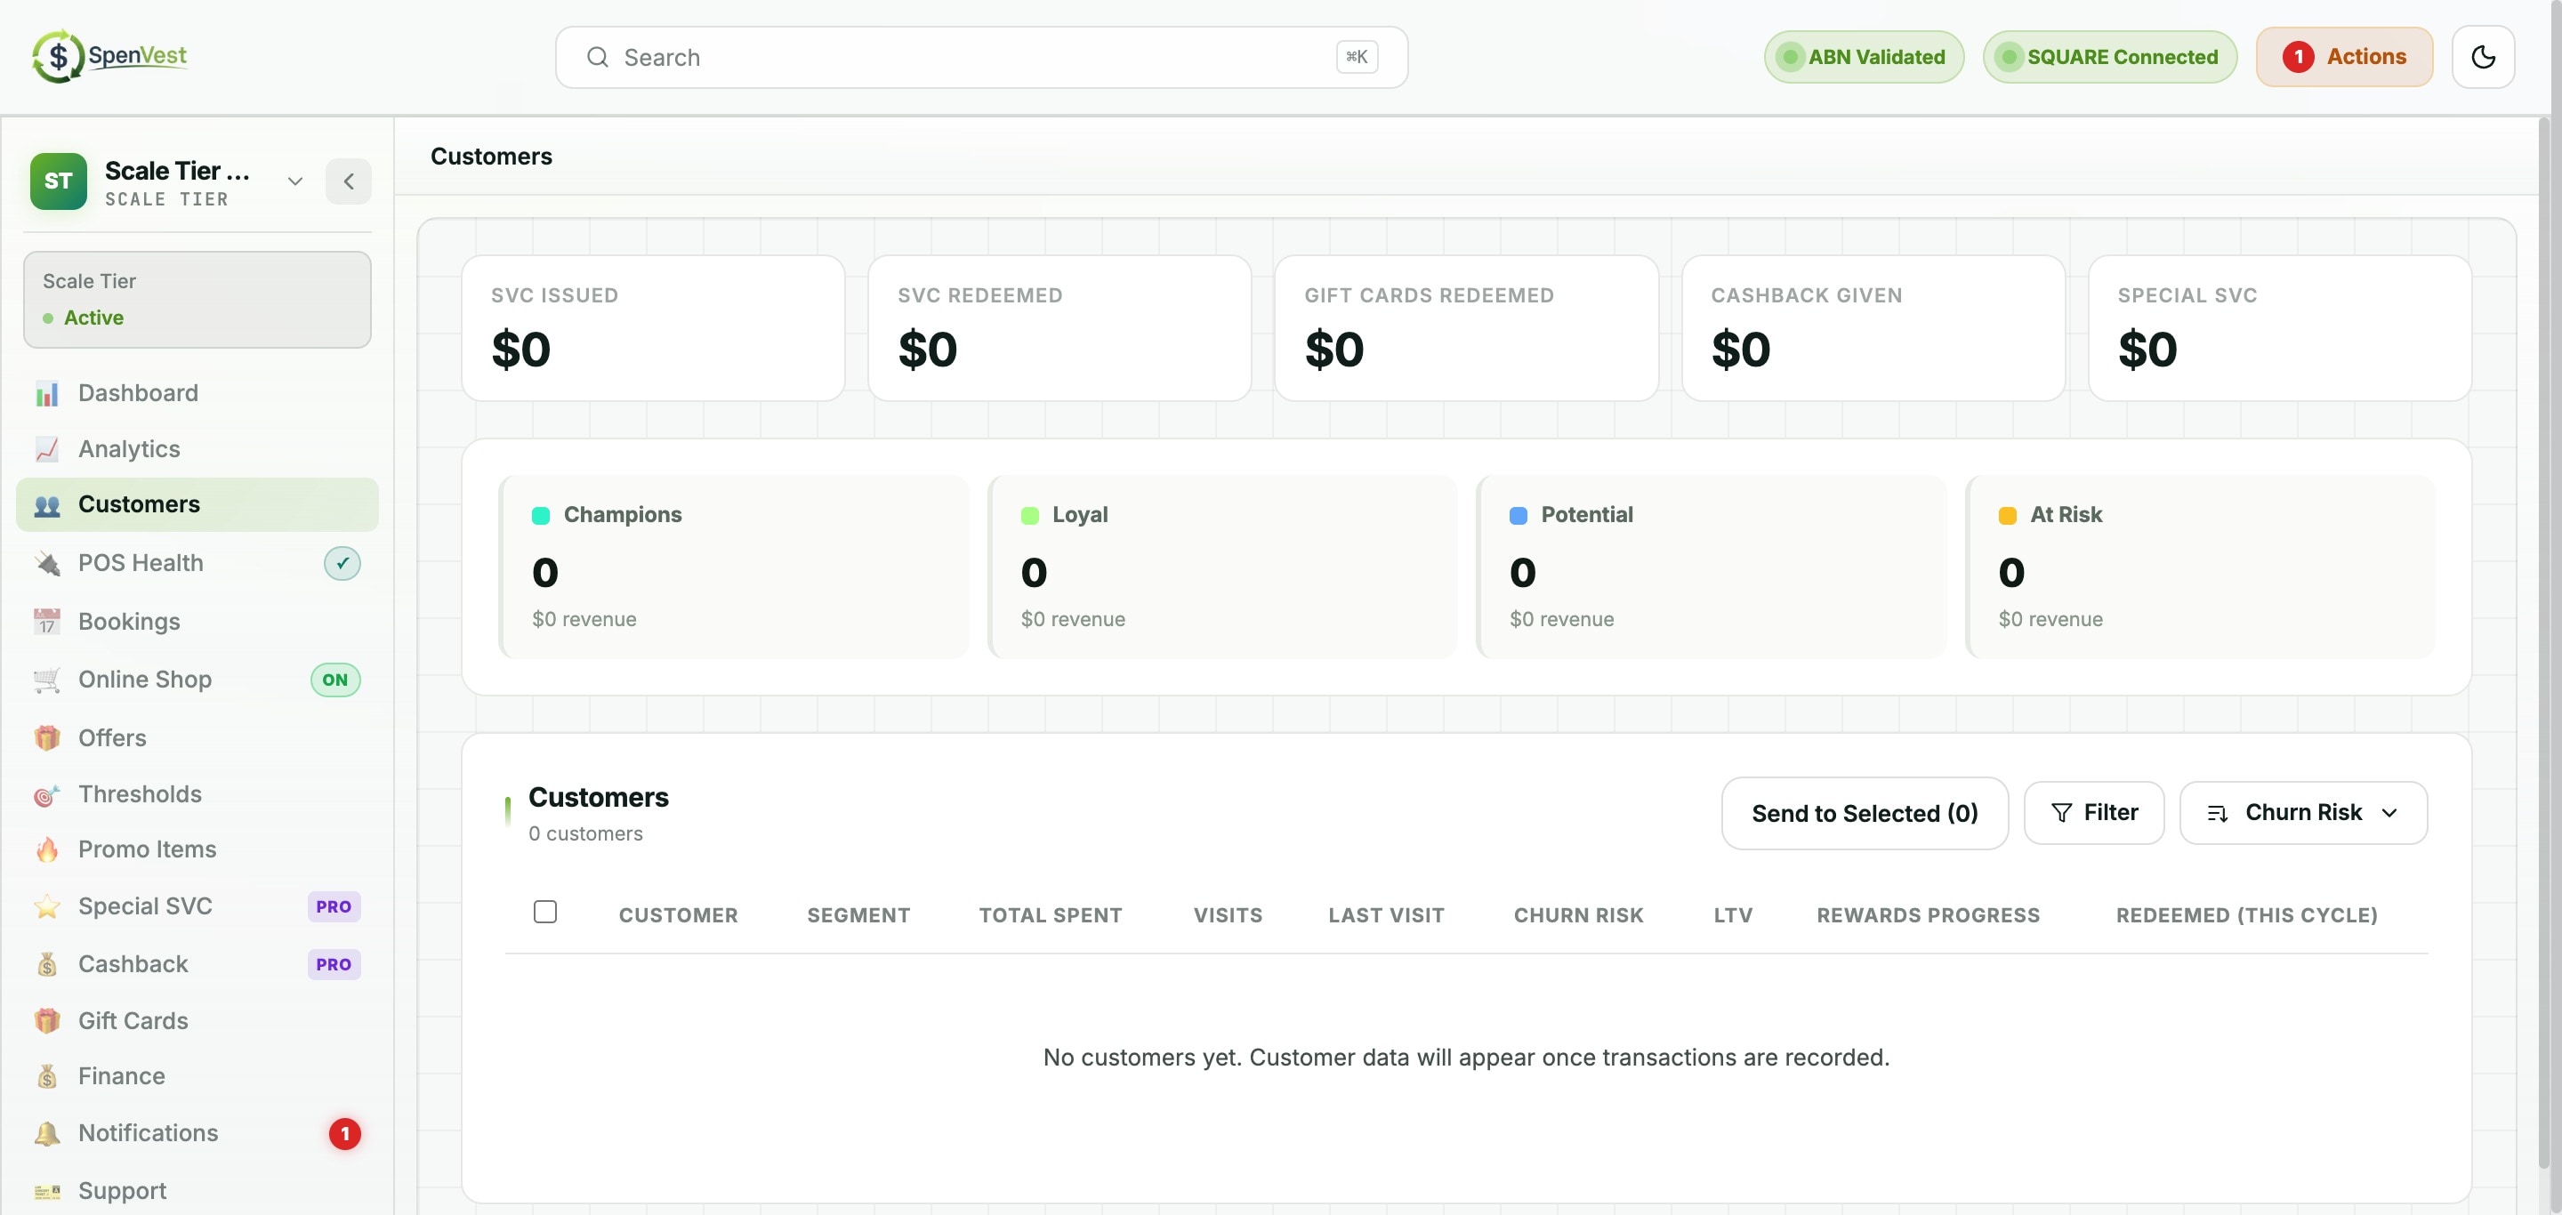Open Promo Items page

(197, 850)
